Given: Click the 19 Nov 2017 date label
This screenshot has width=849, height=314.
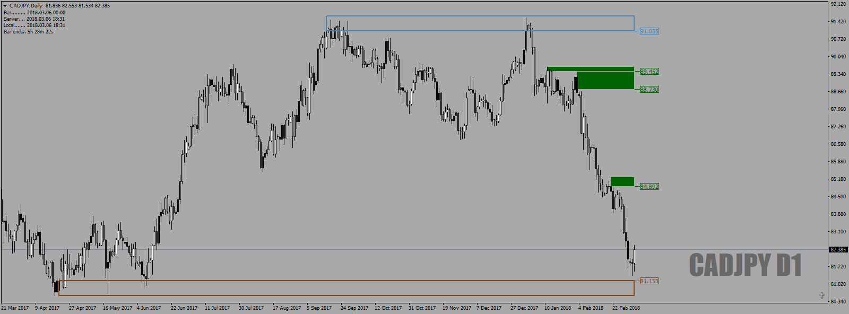Looking at the screenshot, I should pyautogui.click(x=457, y=308).
